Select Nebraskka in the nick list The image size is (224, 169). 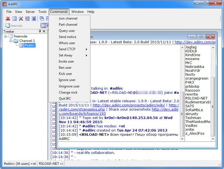click(x=195, y=67)
